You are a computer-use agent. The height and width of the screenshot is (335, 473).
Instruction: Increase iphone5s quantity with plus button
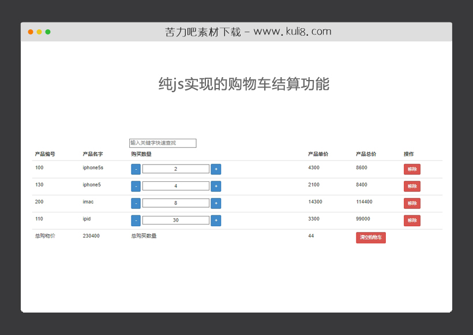215,169
